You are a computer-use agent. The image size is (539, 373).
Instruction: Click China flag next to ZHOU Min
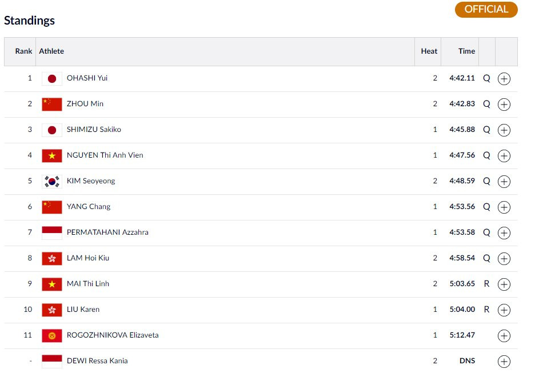pyautogui.click(x=52, y=104)
